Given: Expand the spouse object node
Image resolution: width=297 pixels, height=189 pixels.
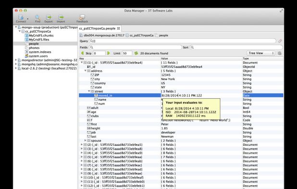Looking at the screenshot, I should coord(86,141).
